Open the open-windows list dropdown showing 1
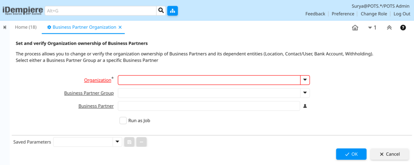Image resolution: width=414 pixels, height=165 pixels. [372, 27]
